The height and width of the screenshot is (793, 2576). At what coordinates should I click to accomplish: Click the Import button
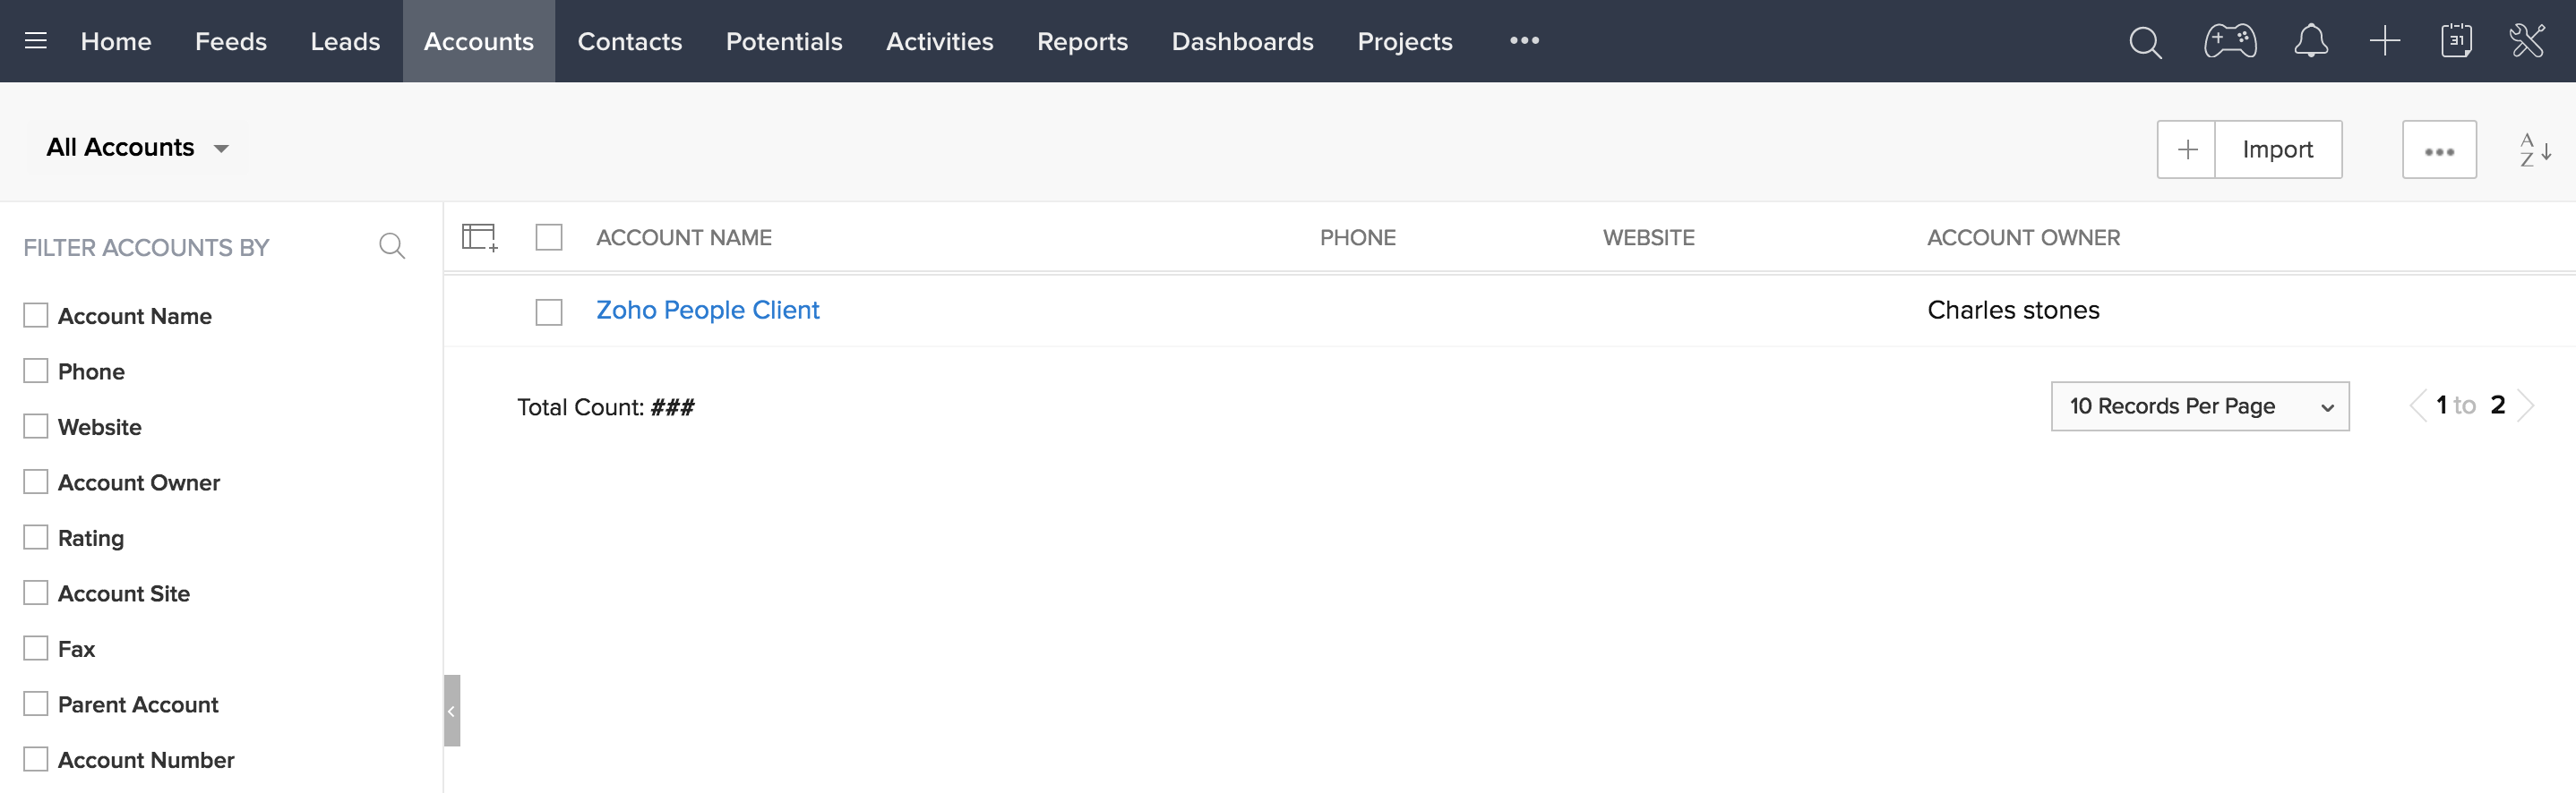point(2277,149)
